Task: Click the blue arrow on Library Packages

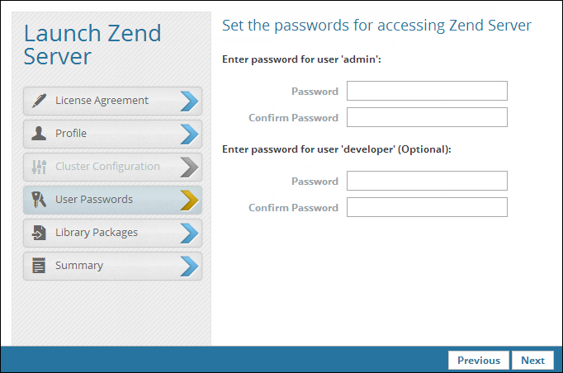Action: click(x=189, y=233)
